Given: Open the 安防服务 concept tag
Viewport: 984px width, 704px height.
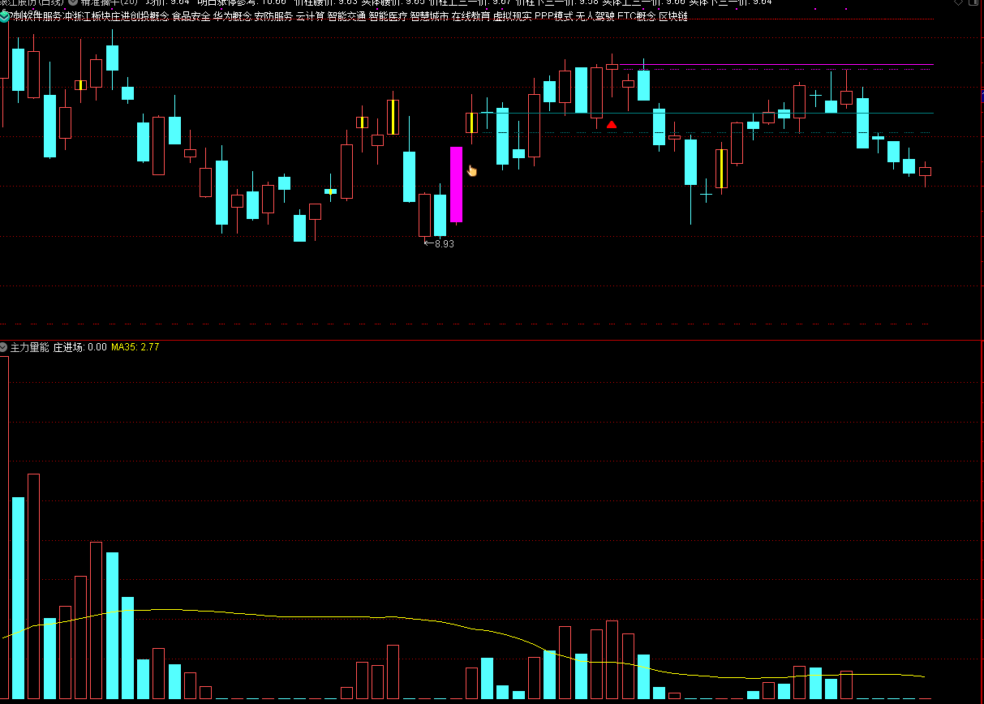Looking at the screenshot, I should click(x=273, y=16).
